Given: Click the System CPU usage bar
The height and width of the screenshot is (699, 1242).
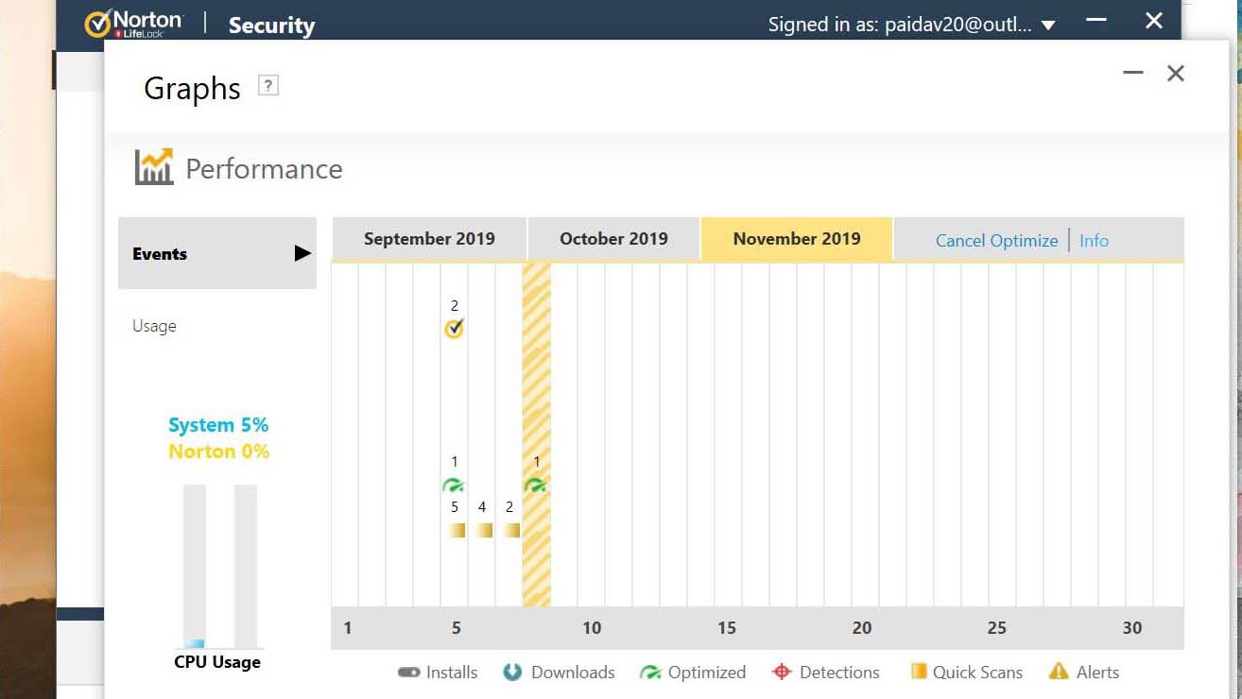Looking at the screenshot, I should (195, 565).
